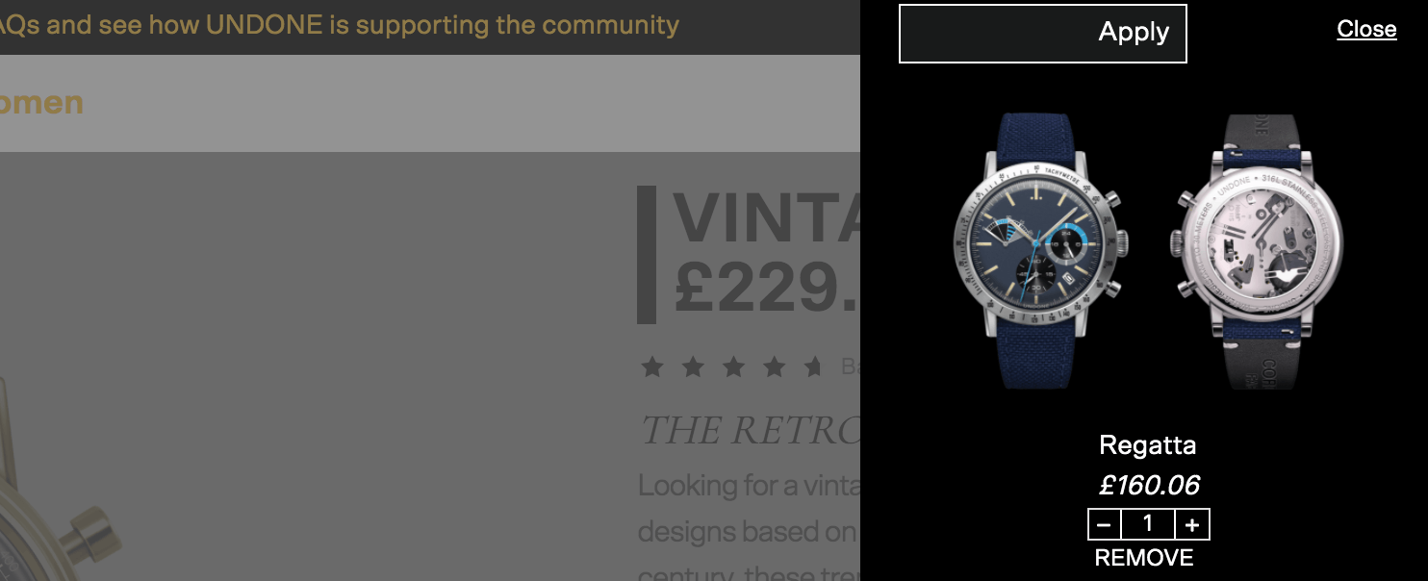The image size is (1428, 581).
Task: Open the Regatta watch caseback image
Action: [x=1256, y=252]
